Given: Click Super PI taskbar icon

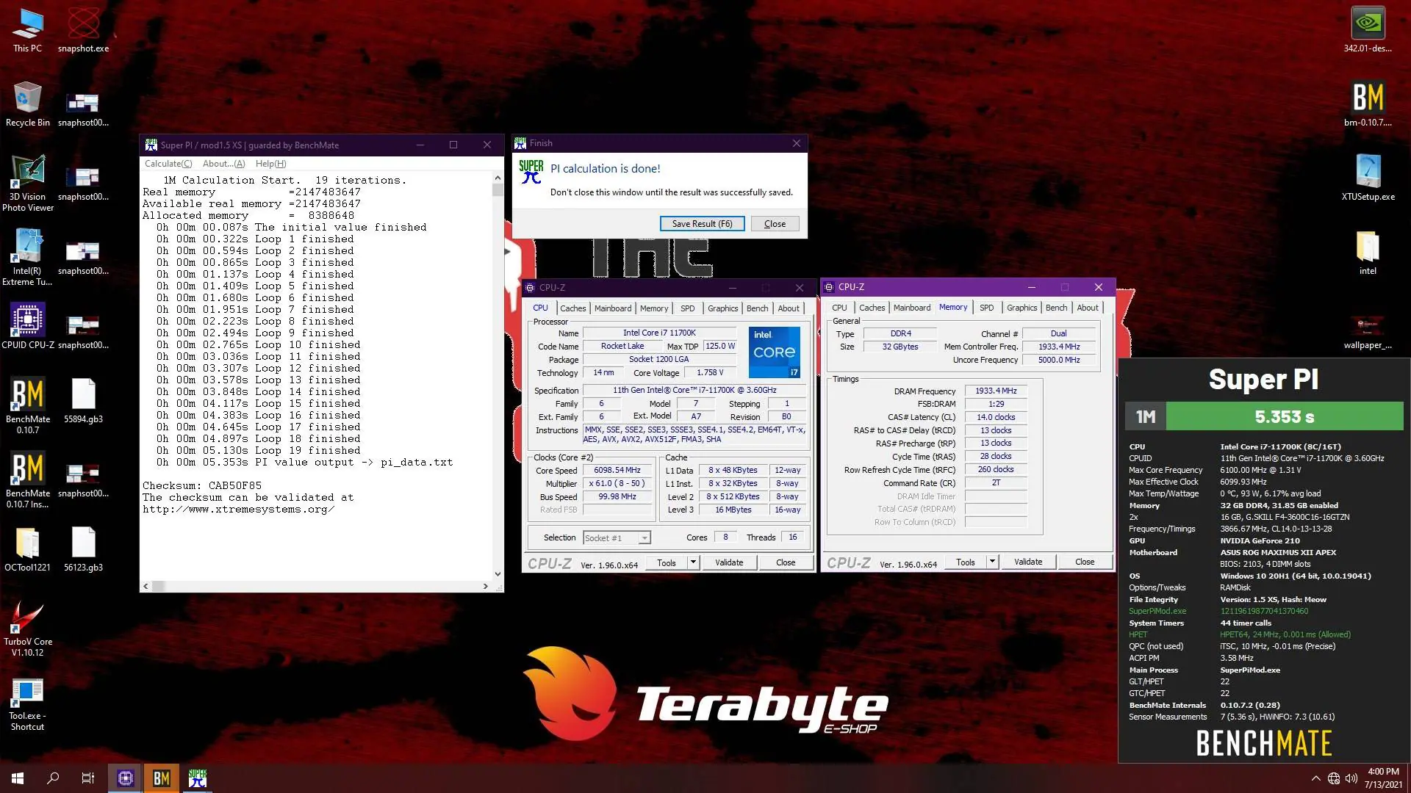Looking at the screenshot, I should tap(197, 778).
